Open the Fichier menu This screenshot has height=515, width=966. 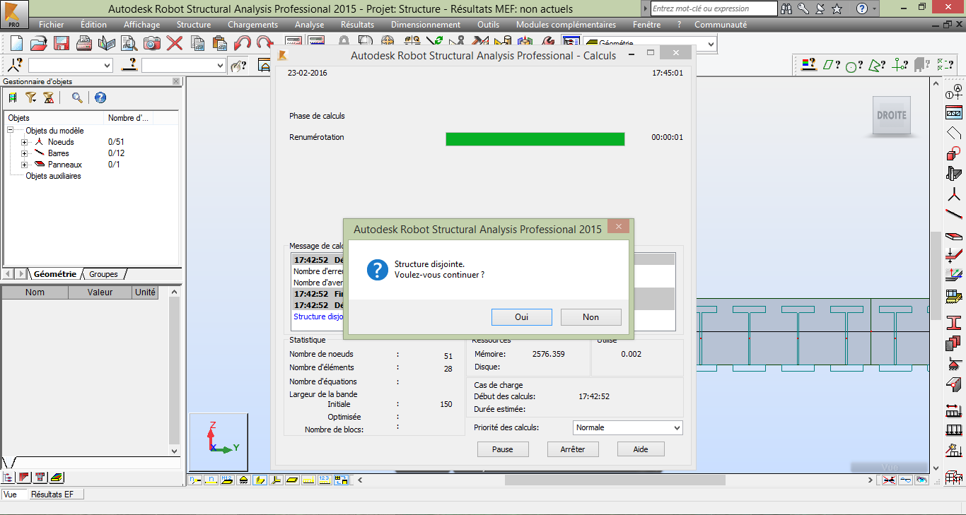coord(52,25)
